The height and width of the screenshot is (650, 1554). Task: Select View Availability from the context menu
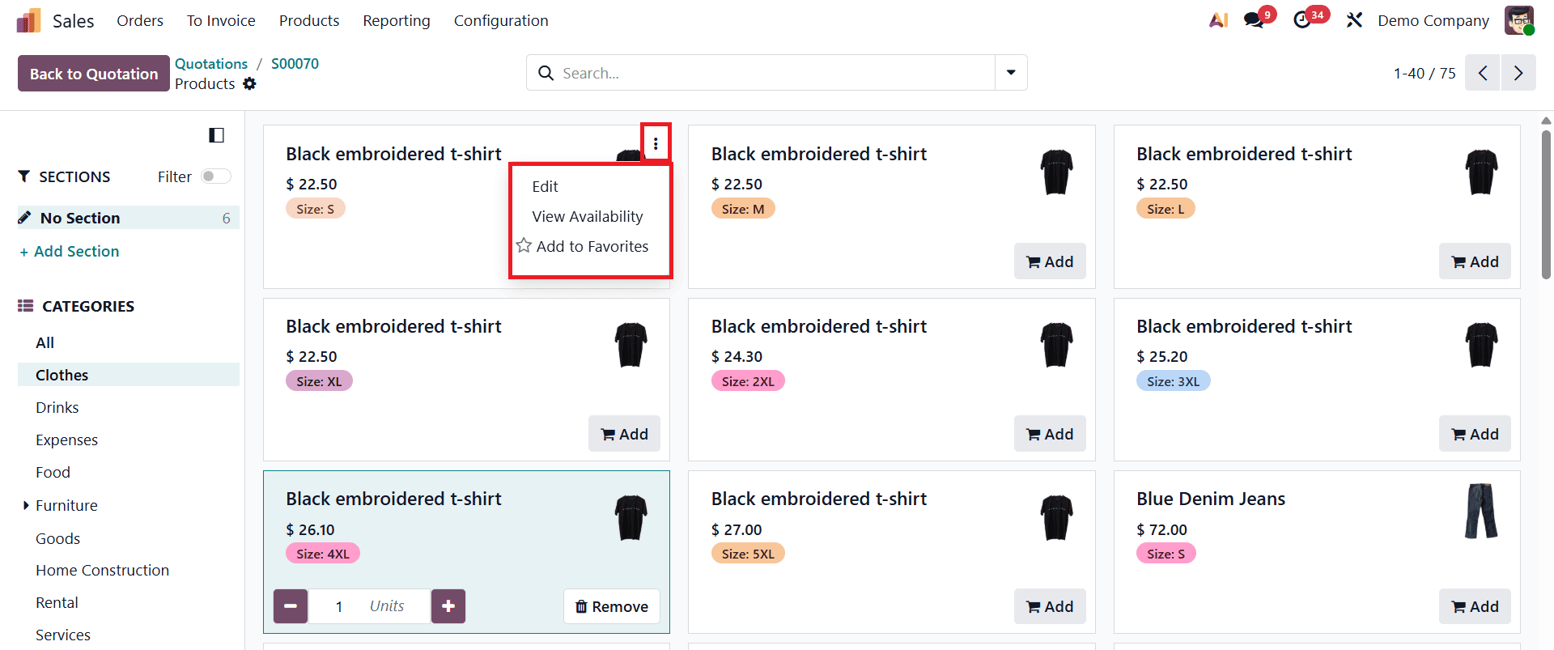(587, 216)
